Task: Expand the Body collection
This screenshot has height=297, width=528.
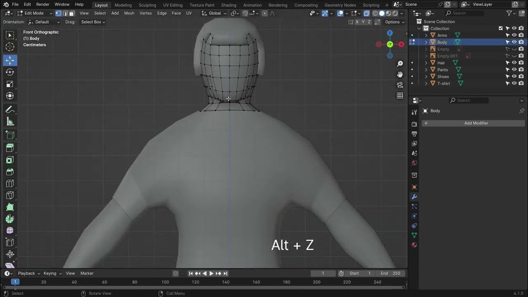Action: pos(425,42)
